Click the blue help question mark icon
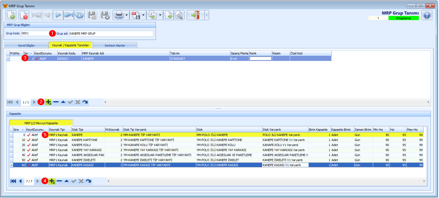This screenshot has width=439, height=198. [x=427, y=15]
